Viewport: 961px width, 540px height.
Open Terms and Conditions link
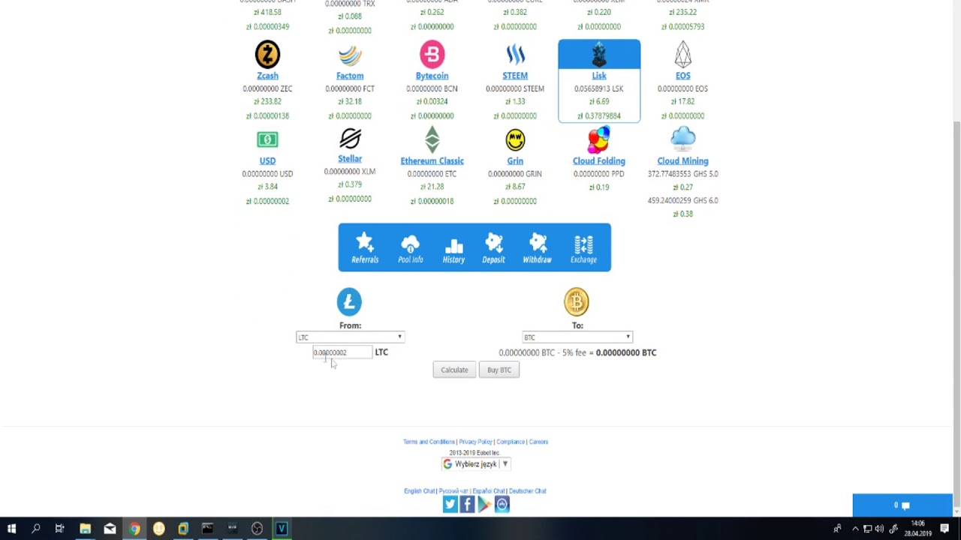pyautogui.click(x=429, y=442)
